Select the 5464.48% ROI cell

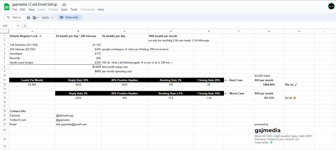point(269,84)
